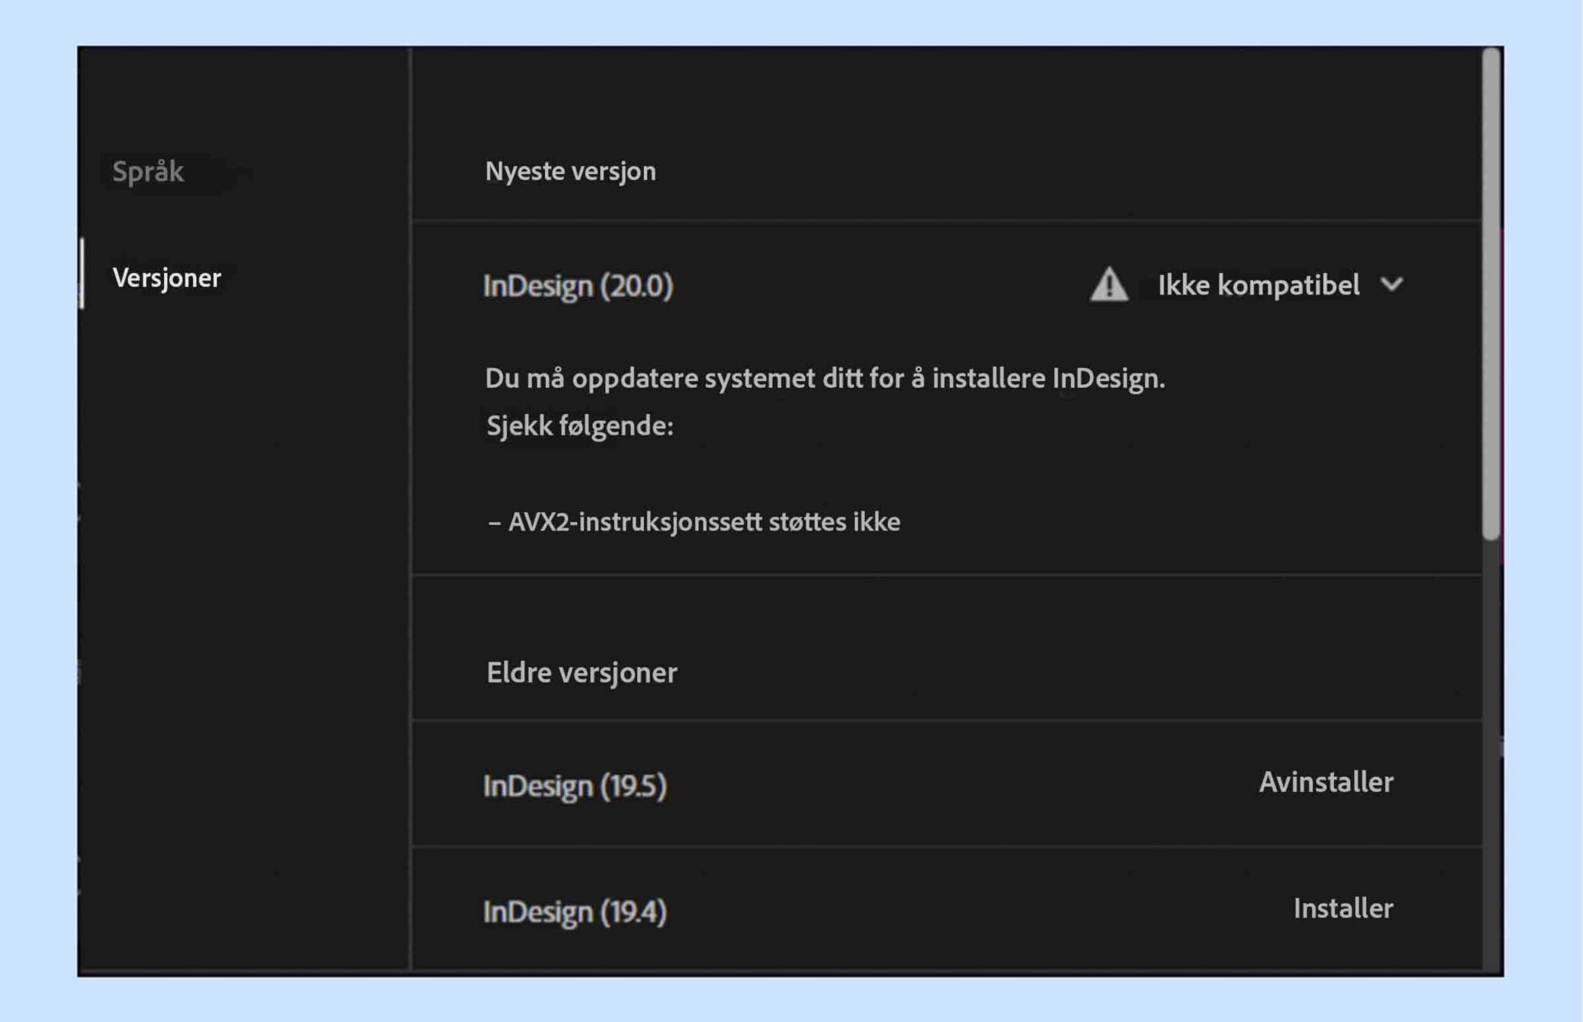1583x1022 pixels.
Task: Click the Eldre versjoner section heading
Action: (581, 672)
